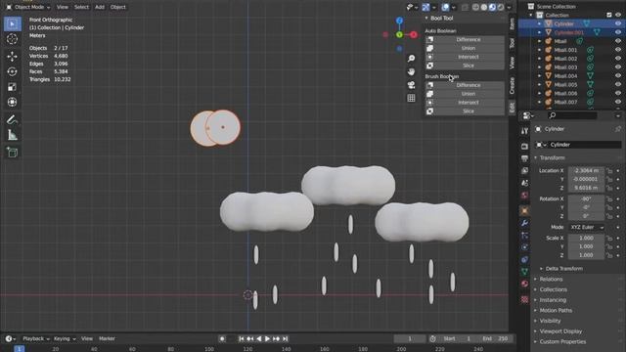The width and height of the screenshot is (626, 352).
Task: Hide Mball.001 using its eye icon
Action: [618, 50]
